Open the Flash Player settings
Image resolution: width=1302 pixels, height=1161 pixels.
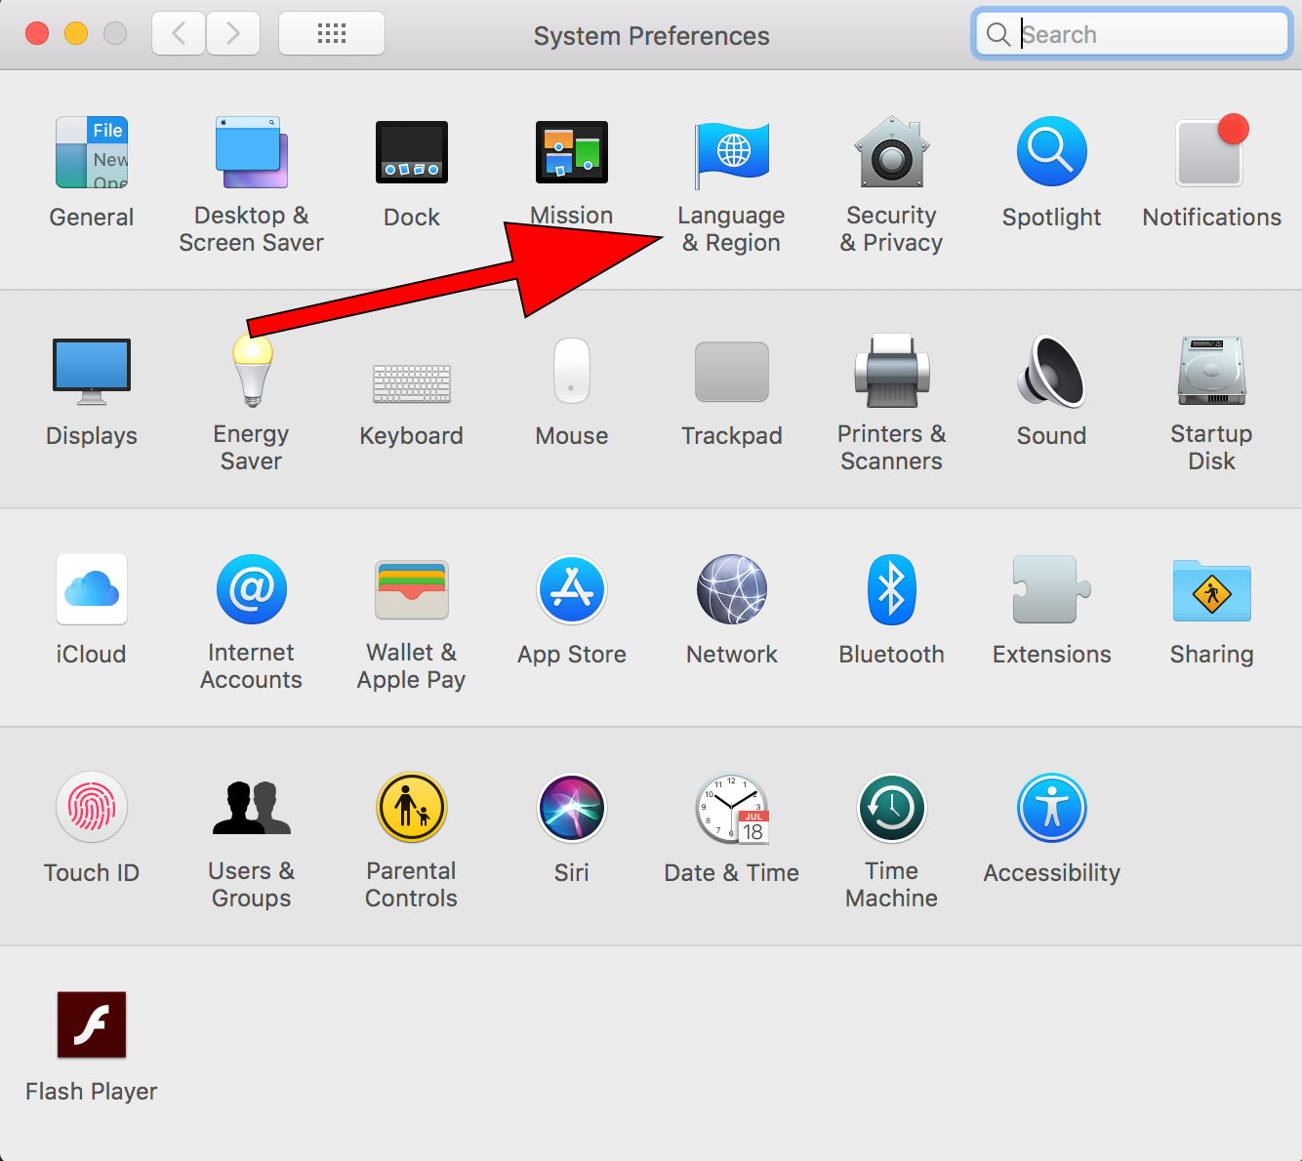92,1026
